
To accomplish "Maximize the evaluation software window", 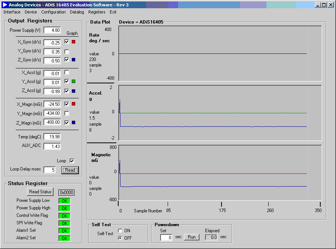I will pyautogui.click(x=324, y=5).
